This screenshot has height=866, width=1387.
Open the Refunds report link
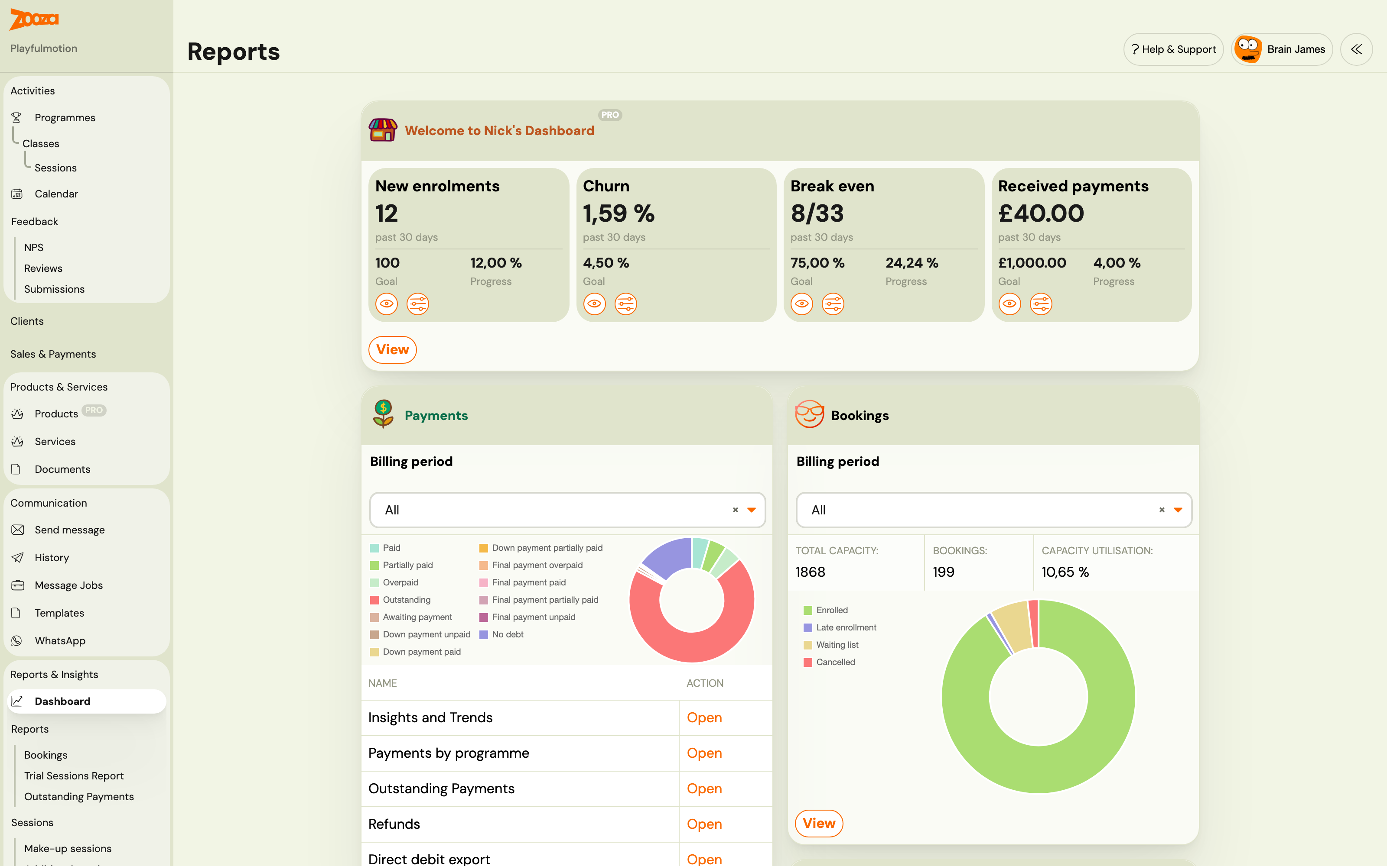[x=704, y=824]
